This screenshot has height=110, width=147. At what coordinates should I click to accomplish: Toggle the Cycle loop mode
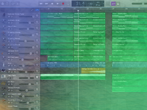click(x=68, y=4)
